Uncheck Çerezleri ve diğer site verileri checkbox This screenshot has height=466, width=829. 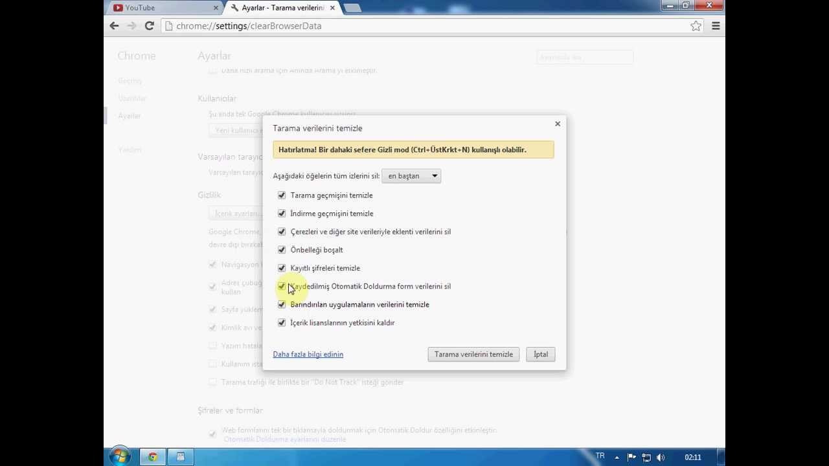282,231
